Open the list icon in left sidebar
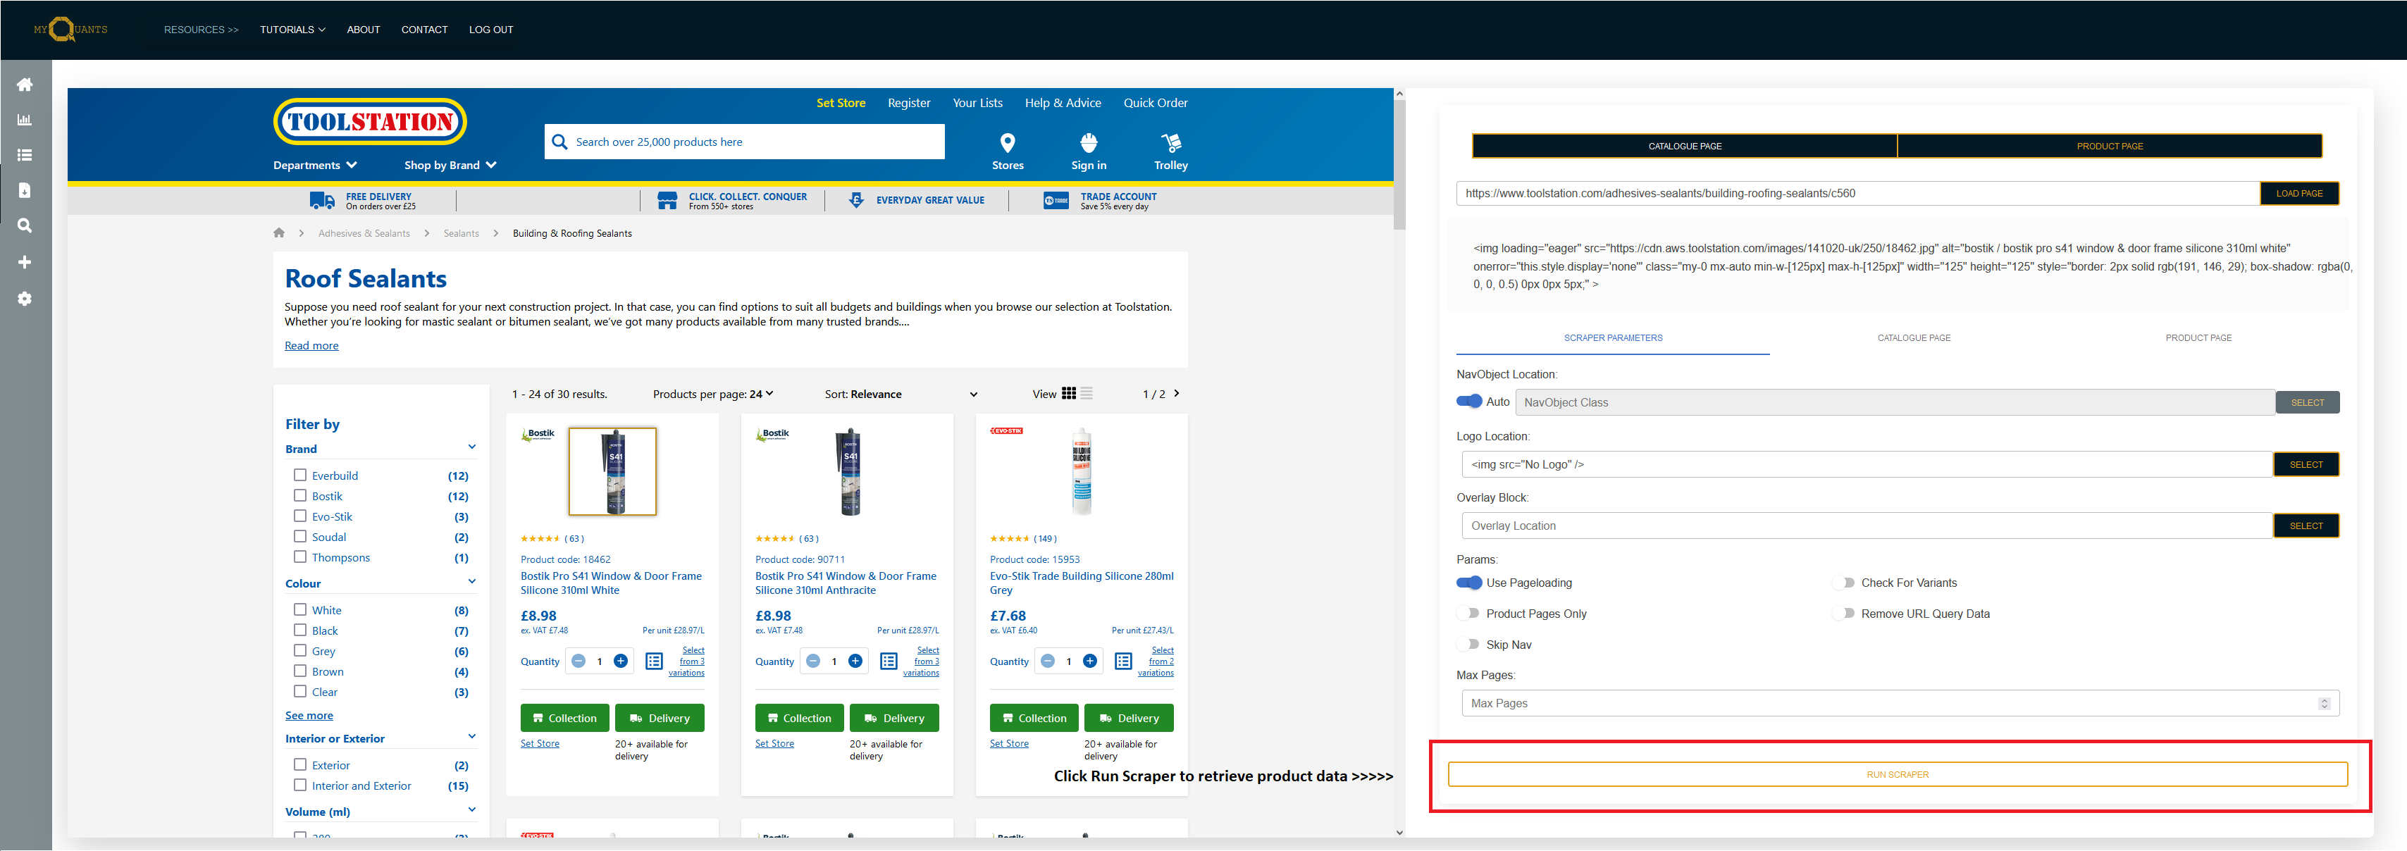The height and width of the screenshot is (851, 2407). 25,155
